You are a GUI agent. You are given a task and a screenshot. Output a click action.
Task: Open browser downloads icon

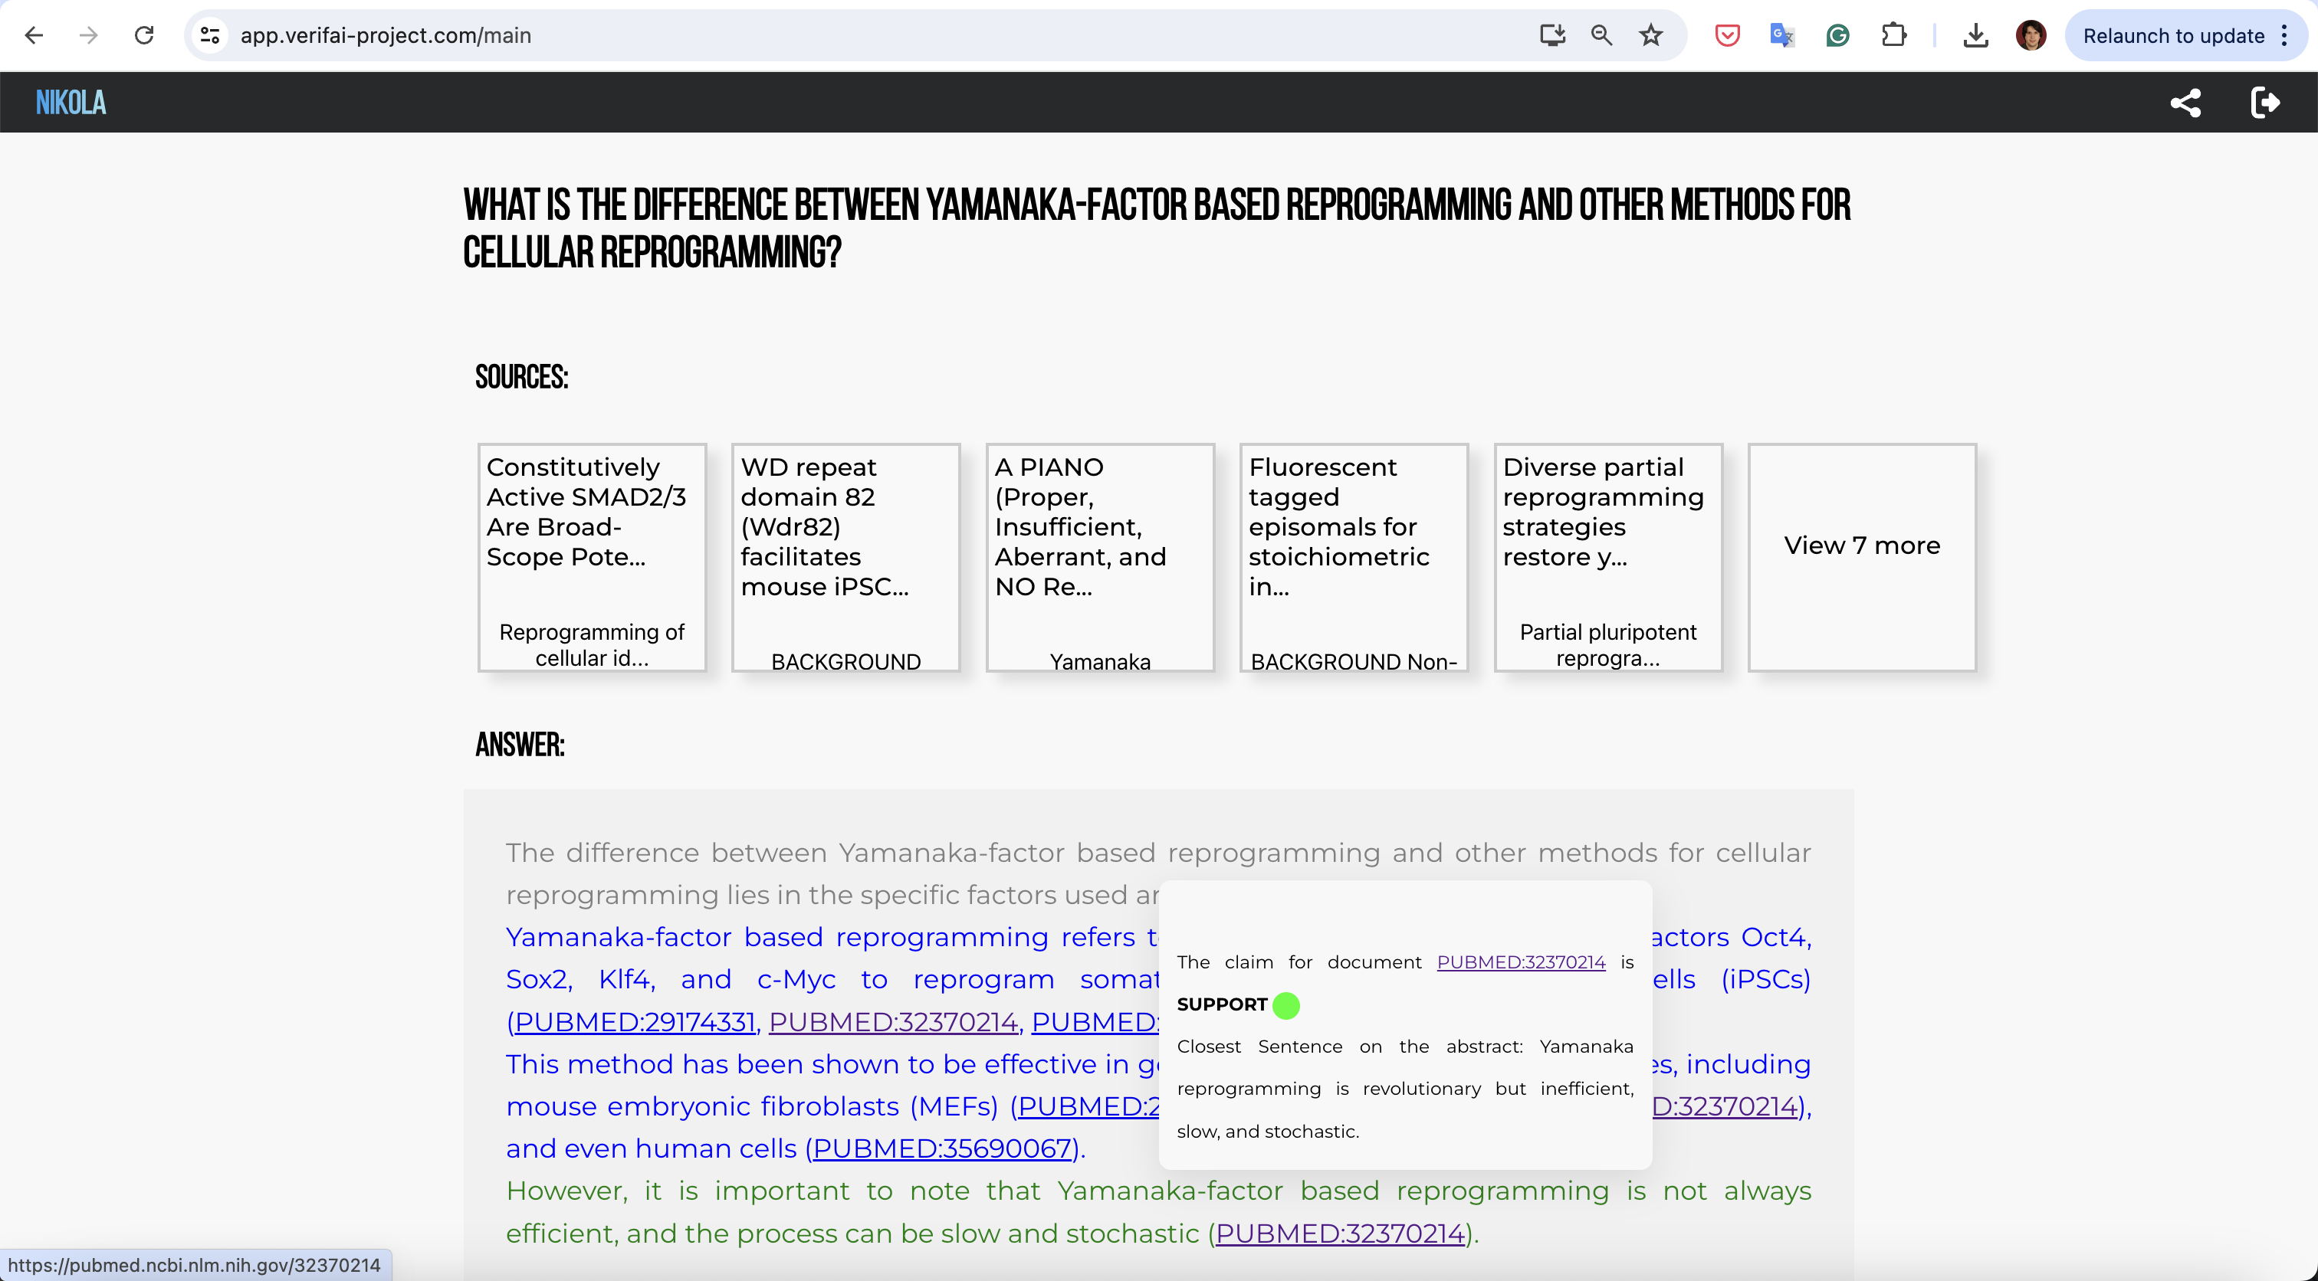(1975, 36)
